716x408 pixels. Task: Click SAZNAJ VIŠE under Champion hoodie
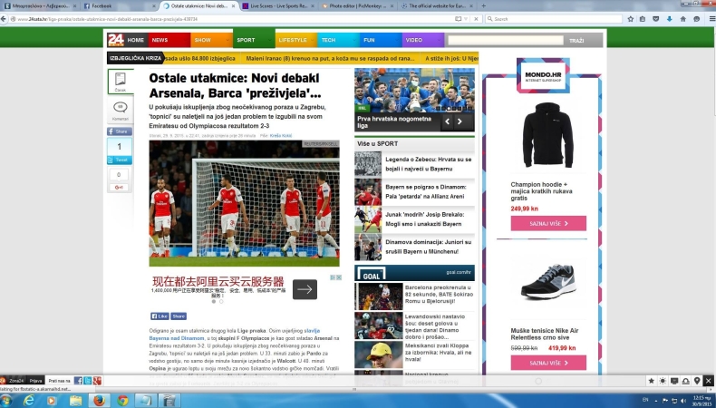coord(548,223)
